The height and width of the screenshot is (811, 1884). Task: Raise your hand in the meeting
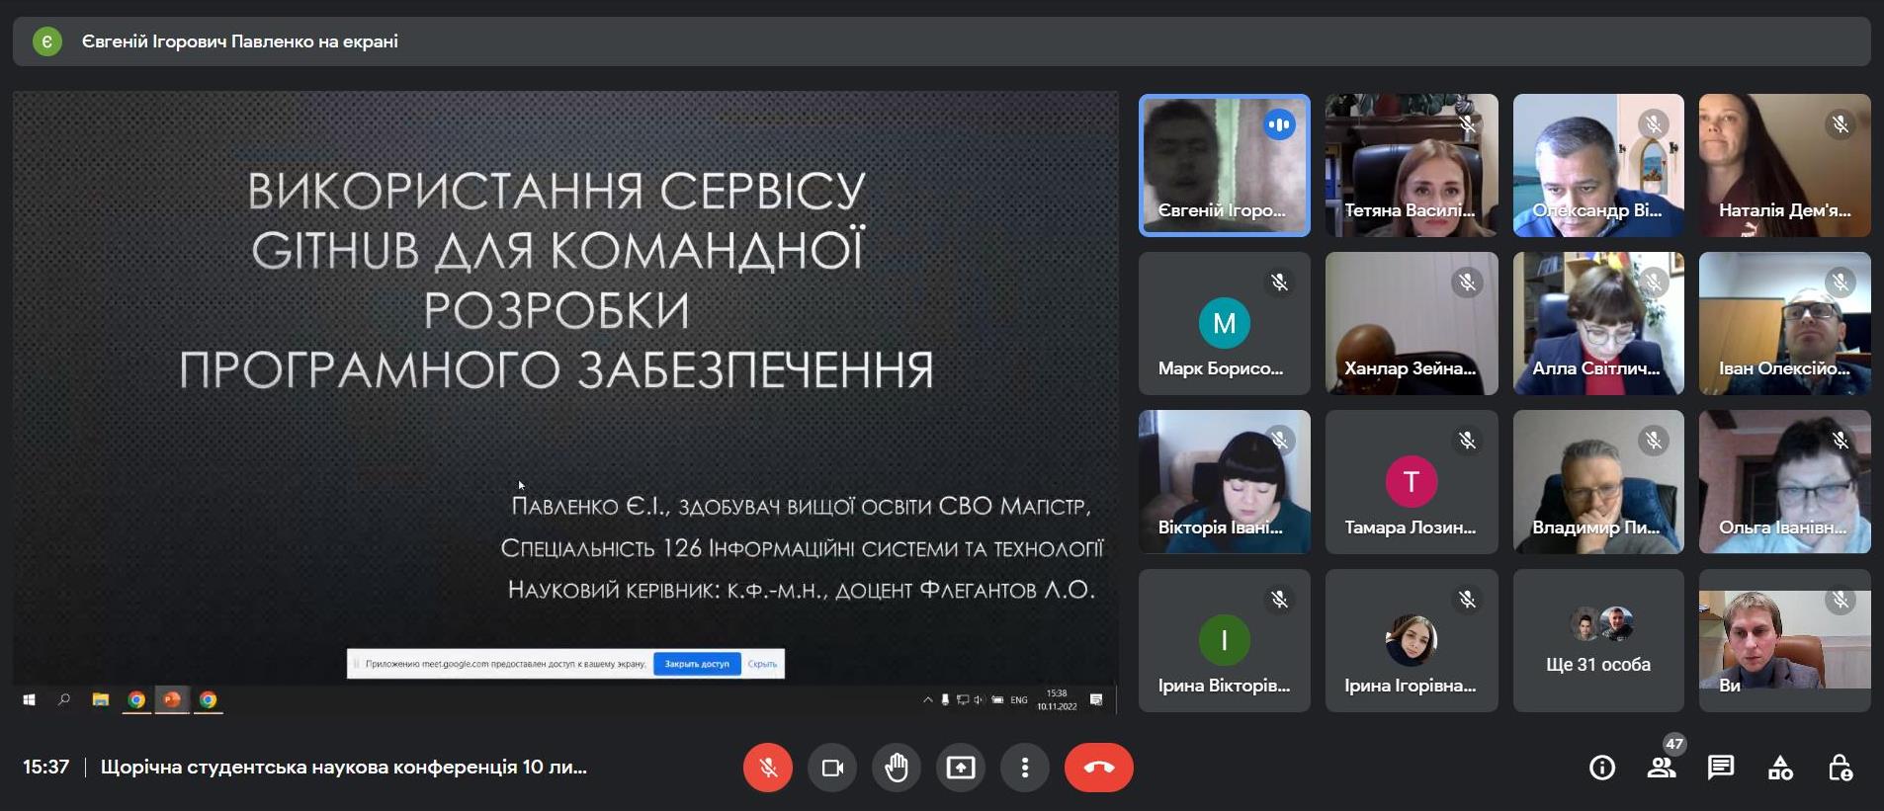[897, 768]
